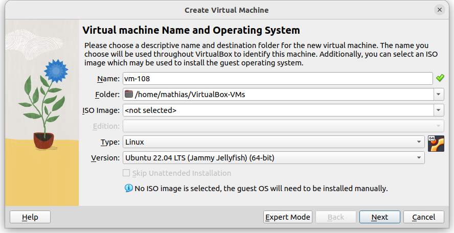Switch to Expert Mode
Screen dimensions: 454x233
[288, 217]
